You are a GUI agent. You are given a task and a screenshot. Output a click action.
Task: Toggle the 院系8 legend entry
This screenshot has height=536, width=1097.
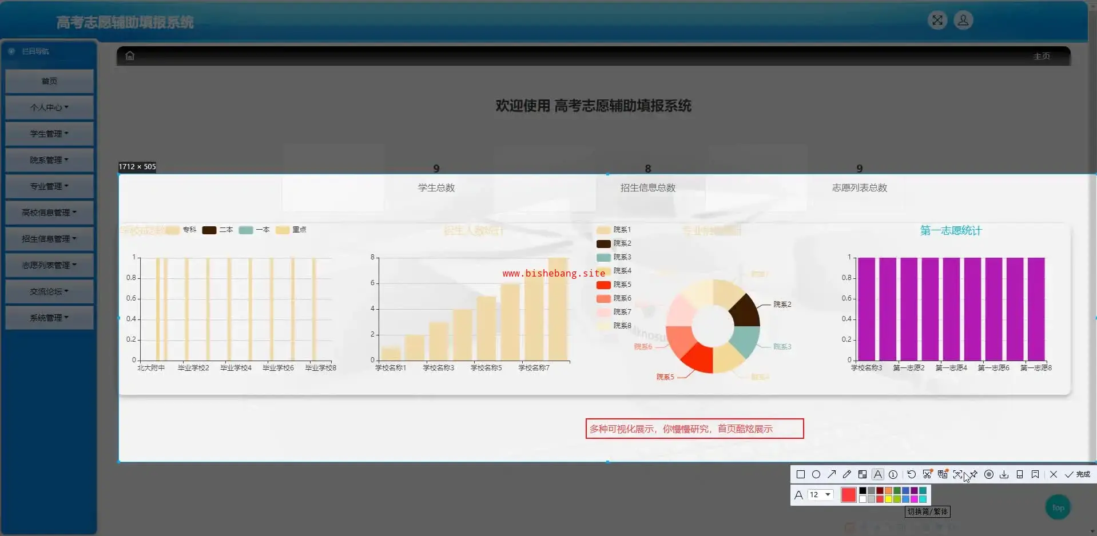tap(614, 326)
